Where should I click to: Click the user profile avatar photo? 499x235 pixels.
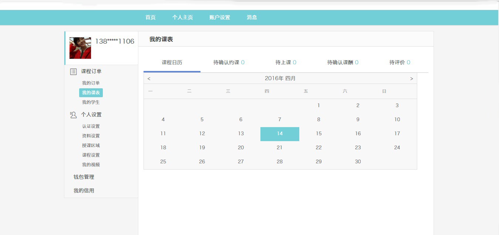(80, 48)
